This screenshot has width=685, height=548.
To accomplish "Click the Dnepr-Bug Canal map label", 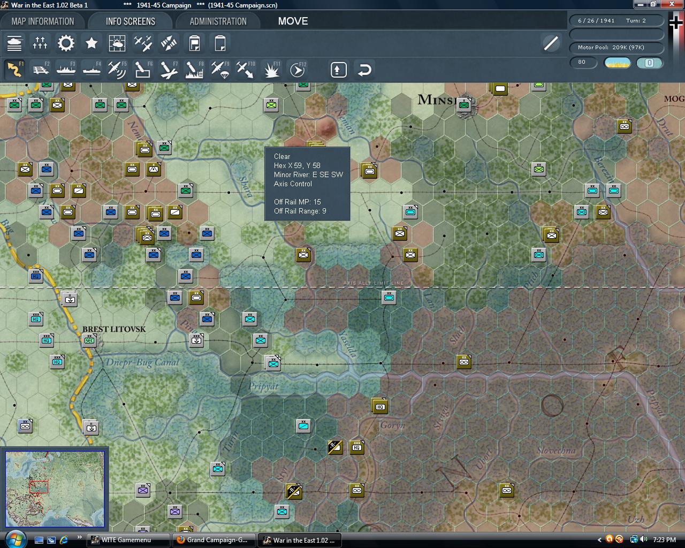I will pyautogui.click(x=142, y=362).
